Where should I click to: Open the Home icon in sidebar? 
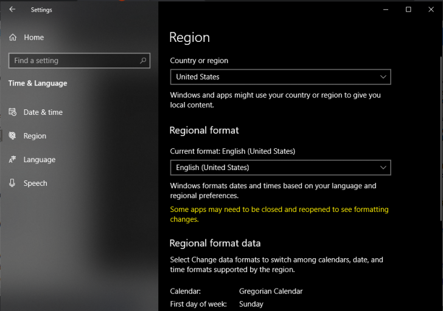13,37
